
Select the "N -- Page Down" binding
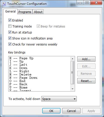(x=39, y=78)
